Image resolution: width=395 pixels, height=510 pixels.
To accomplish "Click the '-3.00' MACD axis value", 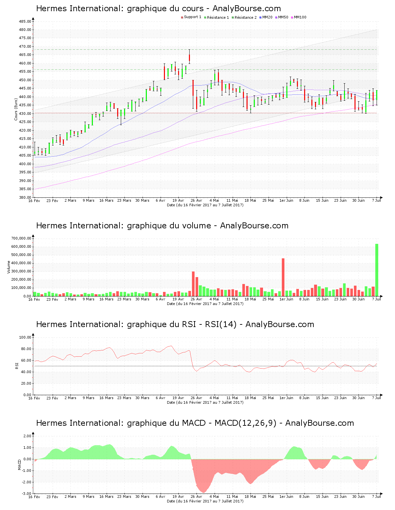I will click(x=27, y=494).
